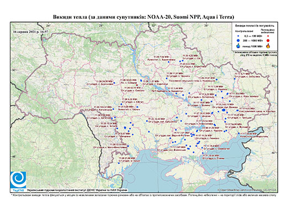Click the red heat marker near Kyiv reservoir
Screen dimensions: 287x203
[x=137, y=85]
